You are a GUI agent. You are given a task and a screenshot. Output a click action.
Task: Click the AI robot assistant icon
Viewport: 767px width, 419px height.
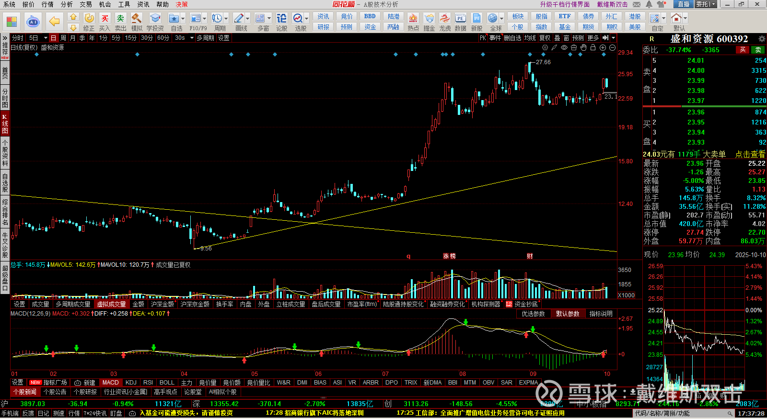coord(33,22)
